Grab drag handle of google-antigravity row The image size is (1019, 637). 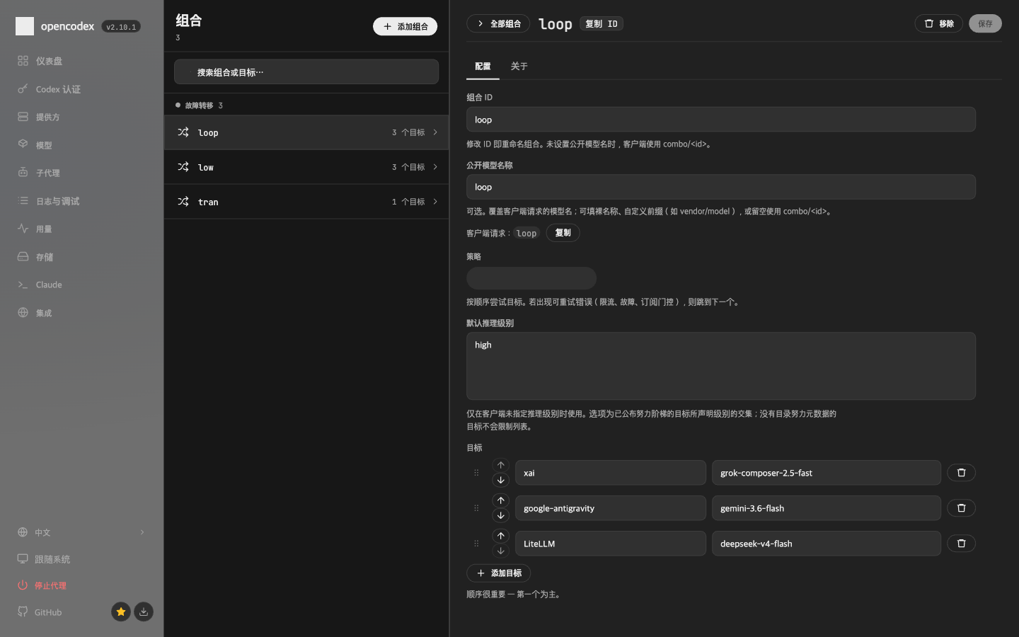[x=476, y=508]
